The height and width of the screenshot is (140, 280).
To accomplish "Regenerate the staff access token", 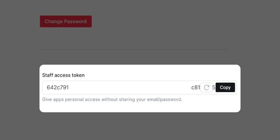I will pos(207,87).
